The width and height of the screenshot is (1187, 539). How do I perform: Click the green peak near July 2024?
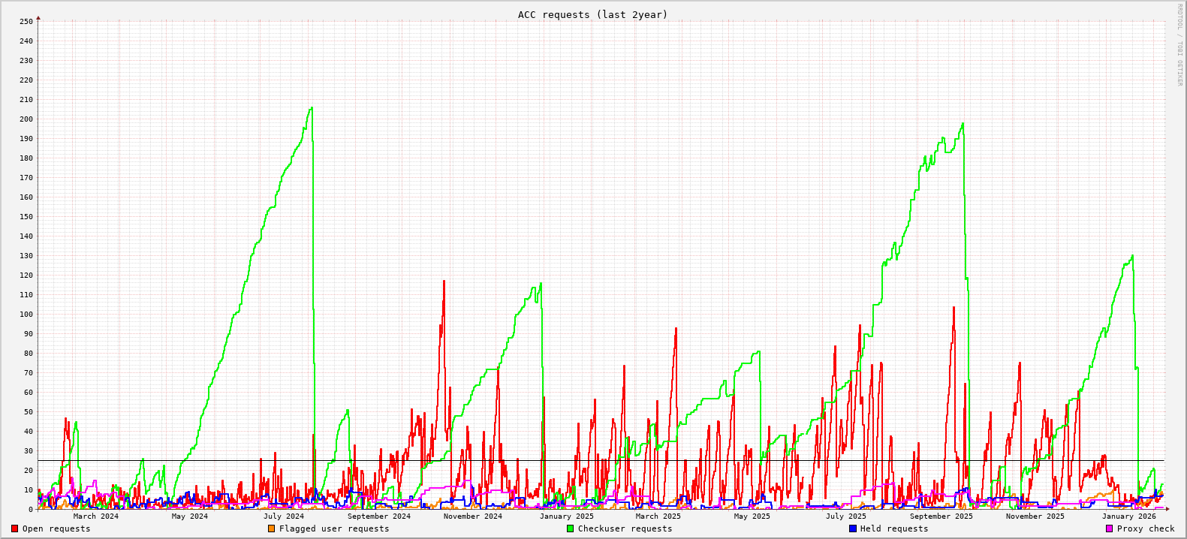click(x=311, y=108)
